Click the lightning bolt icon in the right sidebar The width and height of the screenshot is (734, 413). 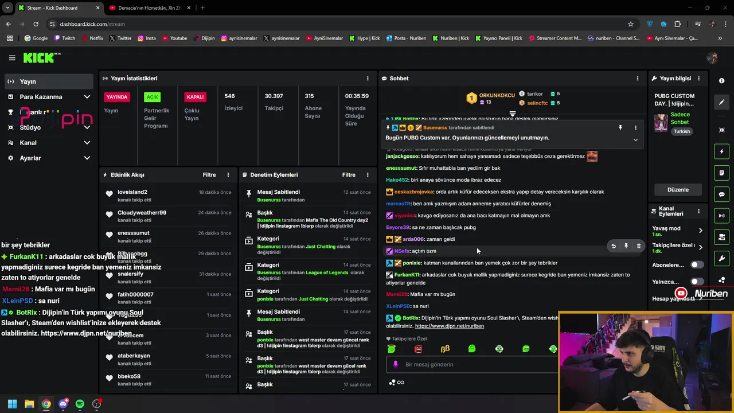[x=722, y=151]
